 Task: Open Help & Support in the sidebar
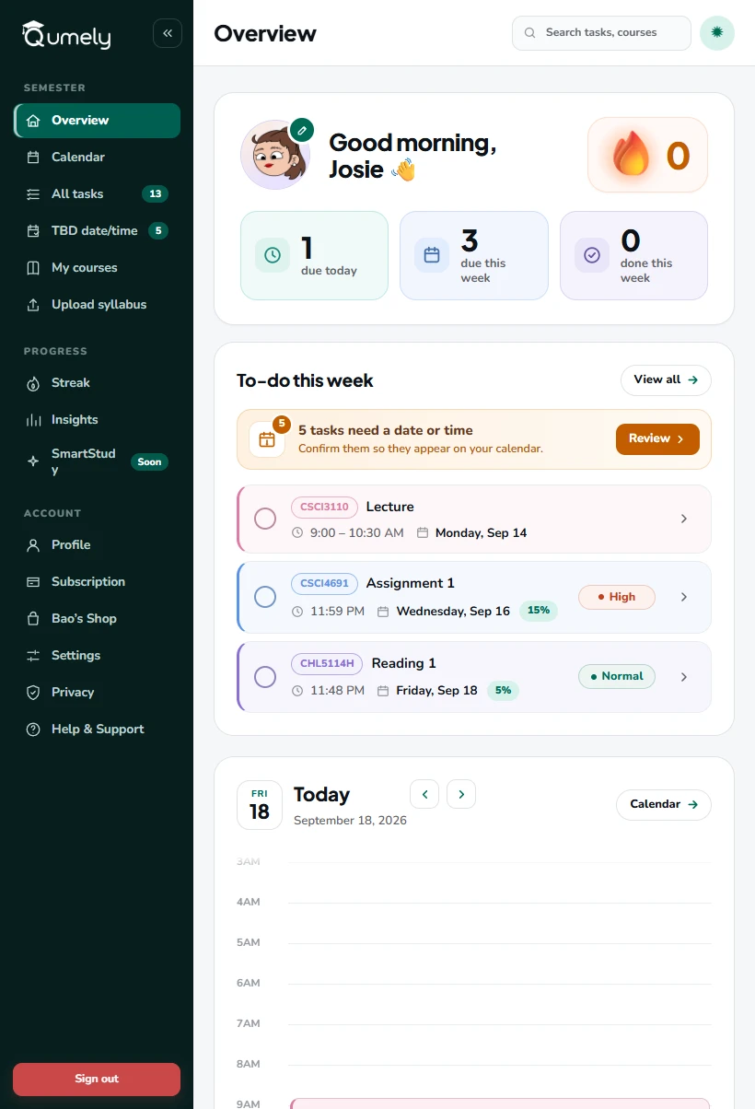point(98,730)
